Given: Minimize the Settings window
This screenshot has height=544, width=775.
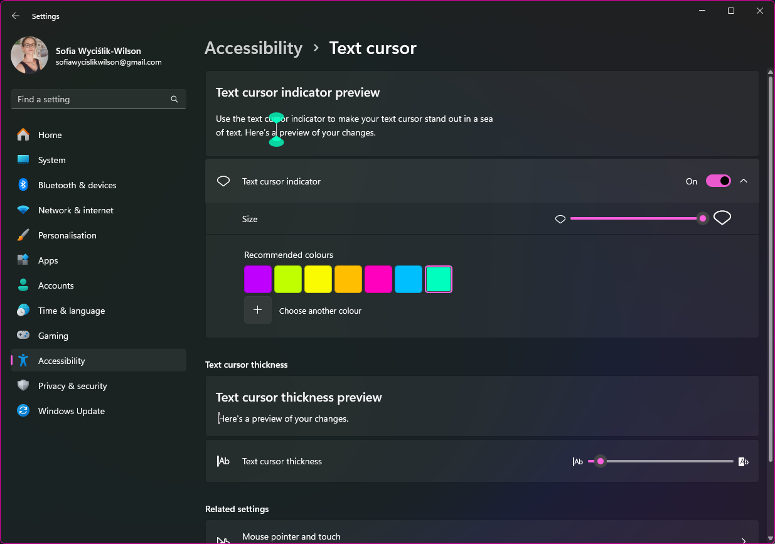Looking at the screenshot, I should point(702,11).
